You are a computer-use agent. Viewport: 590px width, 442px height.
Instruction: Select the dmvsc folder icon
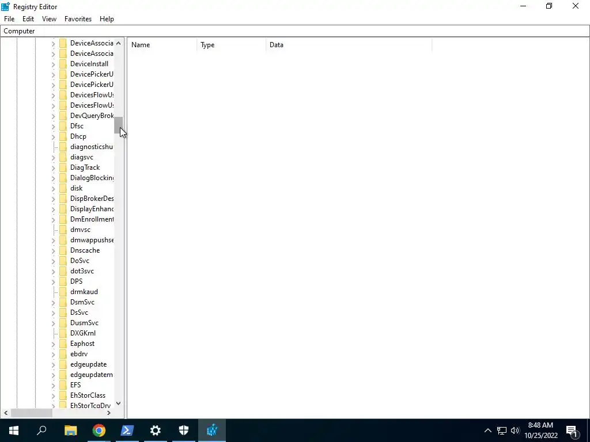63,230
